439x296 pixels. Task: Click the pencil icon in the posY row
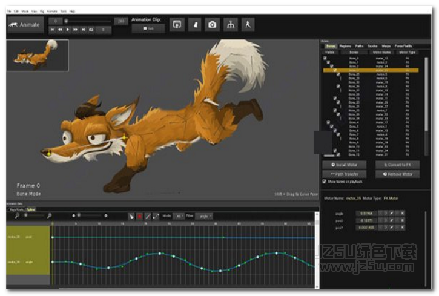point(391,228)
